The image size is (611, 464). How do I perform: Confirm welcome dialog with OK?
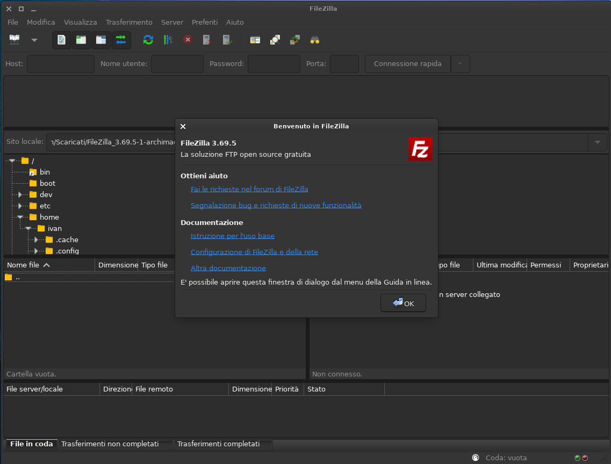coord(404,303)
